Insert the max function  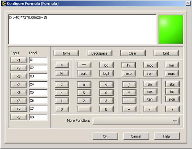point(172,73)
